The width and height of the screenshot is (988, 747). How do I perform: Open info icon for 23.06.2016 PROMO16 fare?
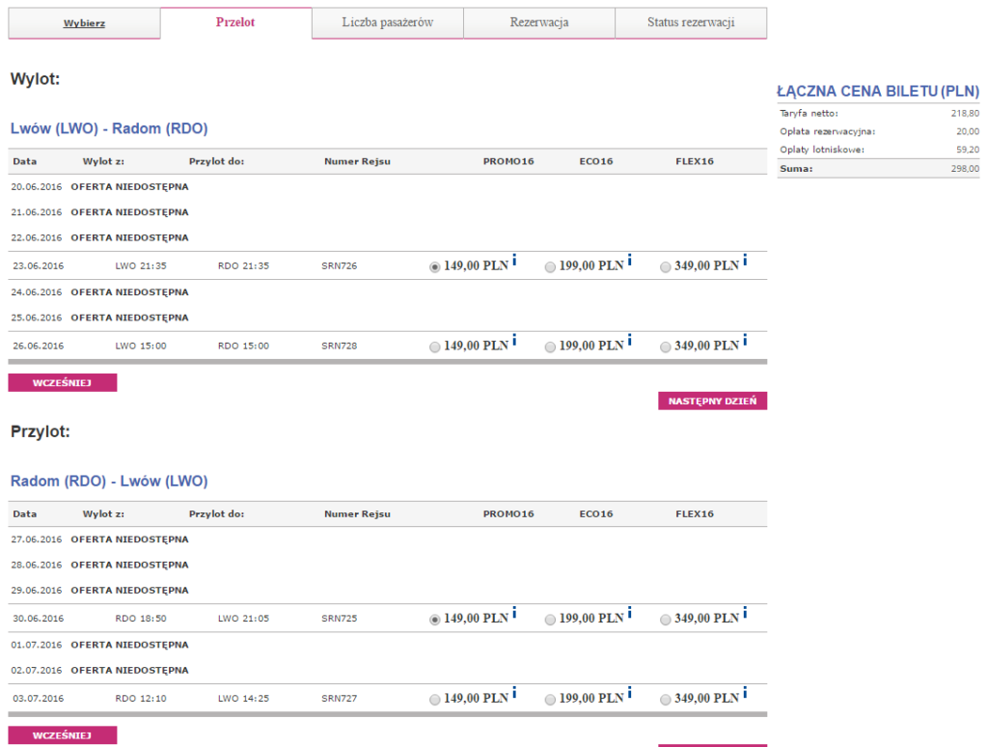[514, 260]
